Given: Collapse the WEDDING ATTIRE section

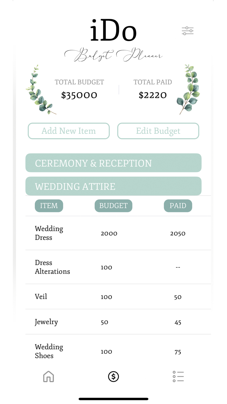Looking at the screenshot, I should pos(113,186).
